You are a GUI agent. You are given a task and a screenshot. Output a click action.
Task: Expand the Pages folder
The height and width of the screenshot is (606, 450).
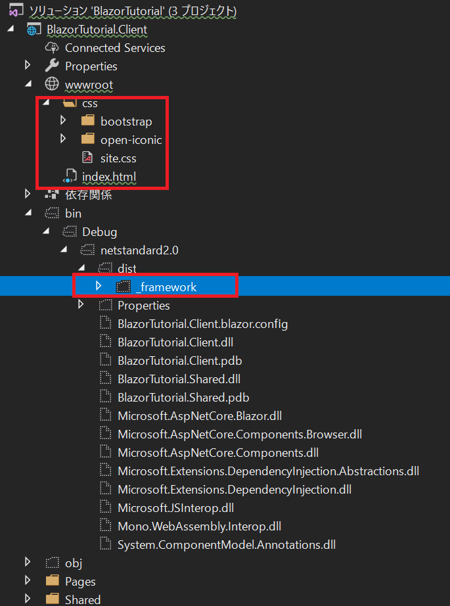point(27,580)
